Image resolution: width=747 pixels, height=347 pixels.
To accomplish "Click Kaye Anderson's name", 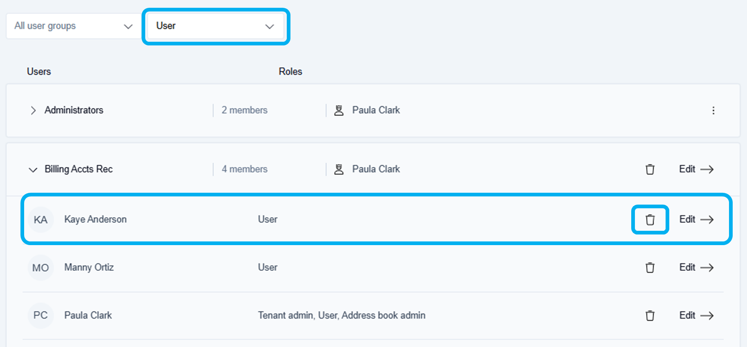I will point(95,220).
